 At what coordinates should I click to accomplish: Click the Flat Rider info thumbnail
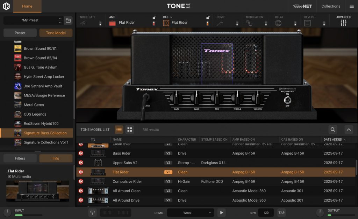pos(38,191)
